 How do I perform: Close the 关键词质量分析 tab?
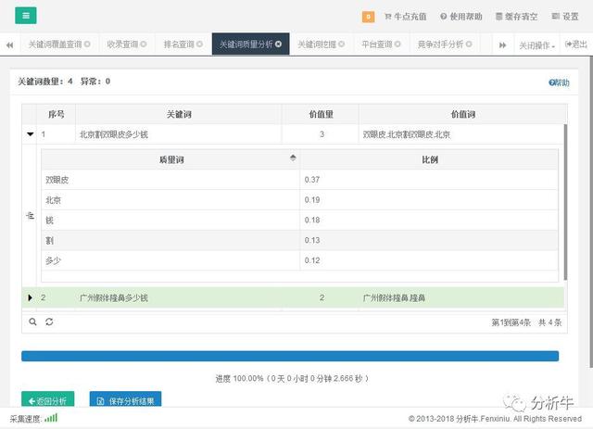(x=279, y=44)
